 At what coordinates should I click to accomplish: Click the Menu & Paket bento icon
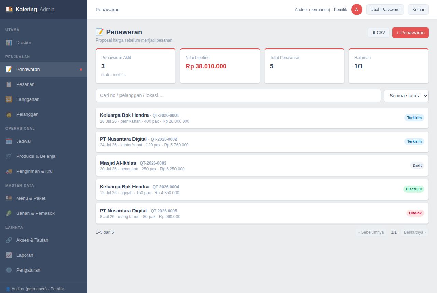tap(9, 198)
